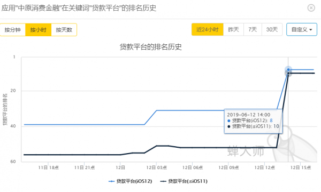Screen dimensions: 321x192
Task: Click the dark data point at 14:00
Action: 288,73
